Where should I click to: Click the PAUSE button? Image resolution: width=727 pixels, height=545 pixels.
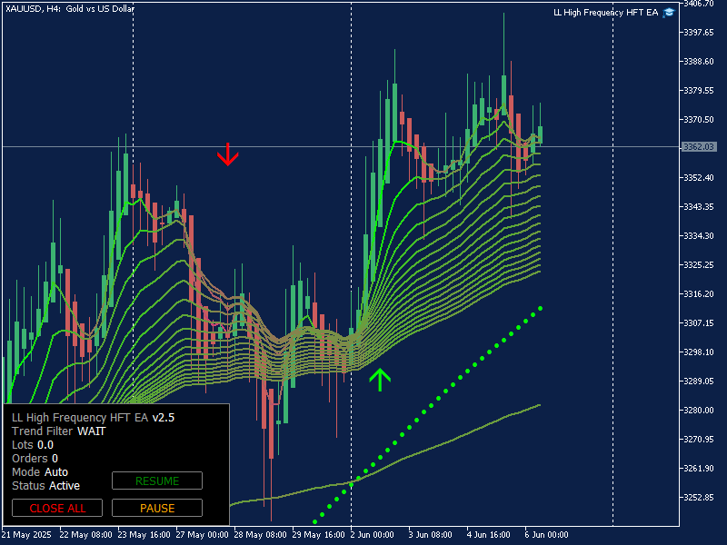pos(157,508)
